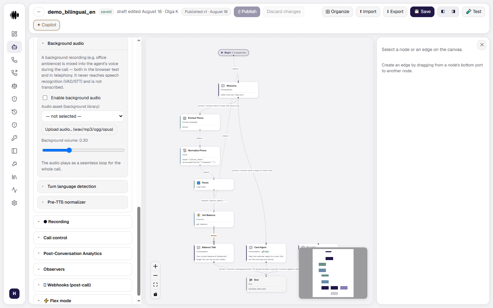Expand the Call control section
This screenshot has height=308, width=493.
83,238
